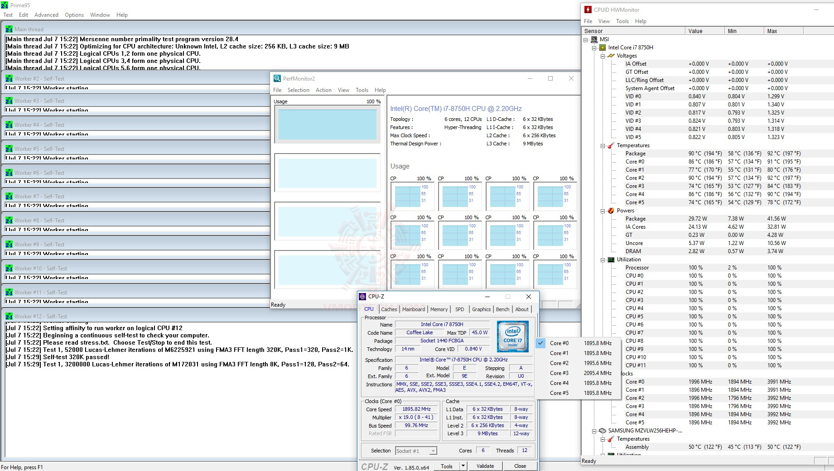Click the Powers flame icon in HWMonitor
Image resolution: width=834 pixels, height=471 pixels.
coord(611,211)
